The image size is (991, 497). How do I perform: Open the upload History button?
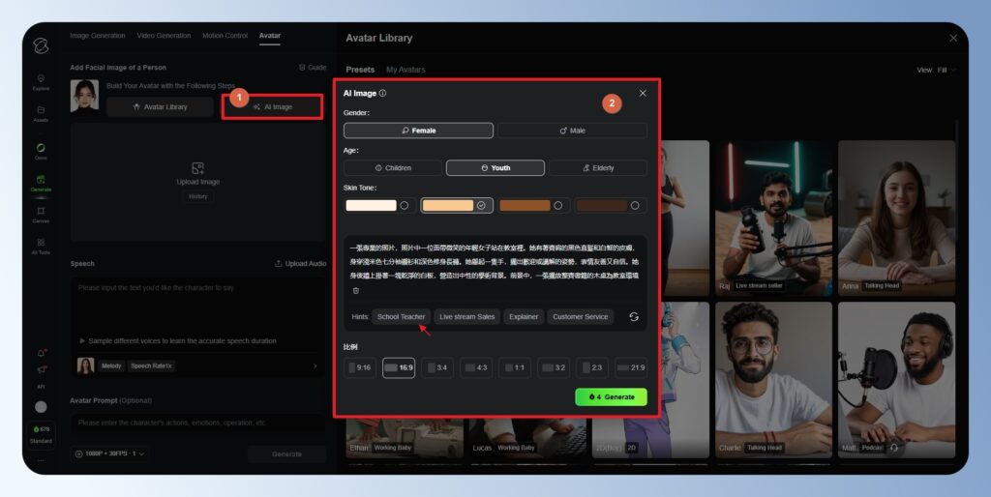[x=197, y=197]
